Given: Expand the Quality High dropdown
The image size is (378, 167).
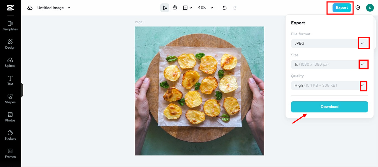Looking at the screenshot, I should pos(363,86).
